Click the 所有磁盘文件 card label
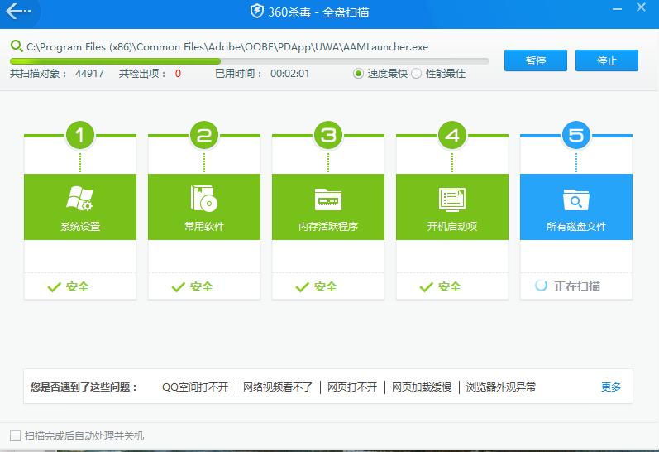The width and height of the screenshot is (659, 452). [576, 227]
